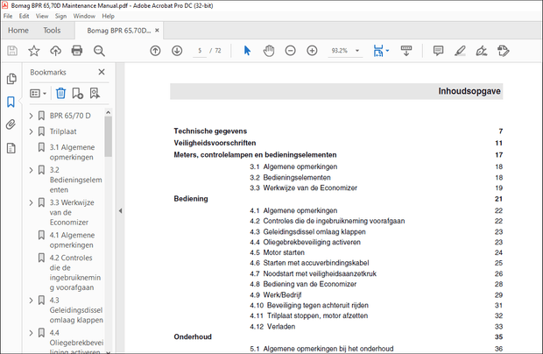This screenshot has height=354, width=543.
Task: Select the arrow Selection tool
Action: pos(247,51)
